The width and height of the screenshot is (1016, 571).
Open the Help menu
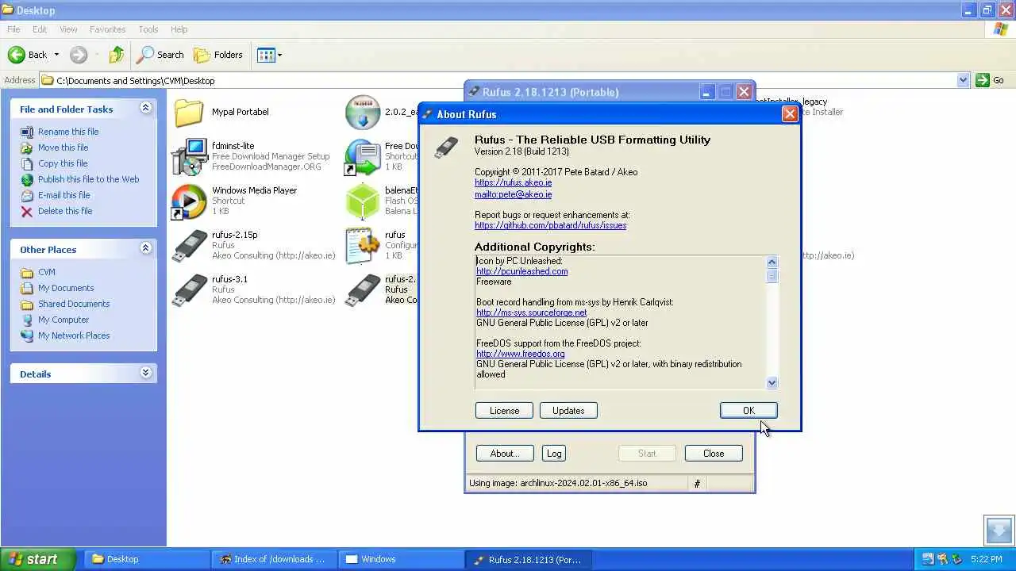pyautogui.click(x=179, y=29)
